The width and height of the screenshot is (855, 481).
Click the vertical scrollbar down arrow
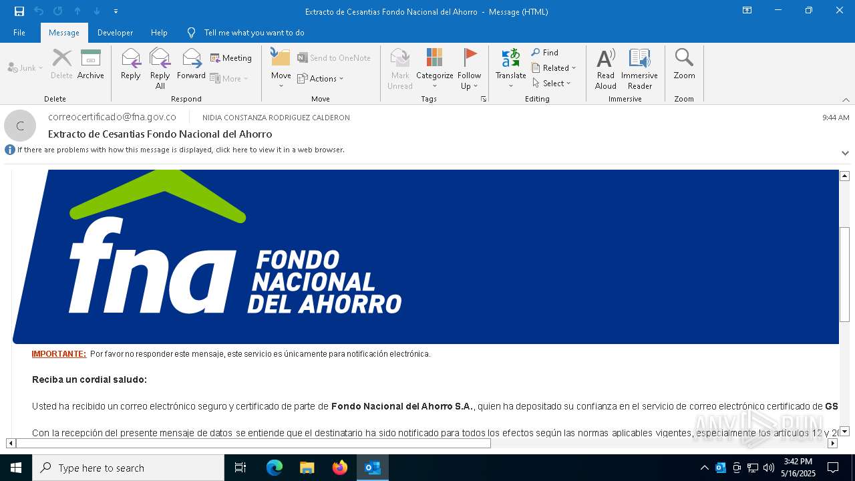[x=844, y=432]
